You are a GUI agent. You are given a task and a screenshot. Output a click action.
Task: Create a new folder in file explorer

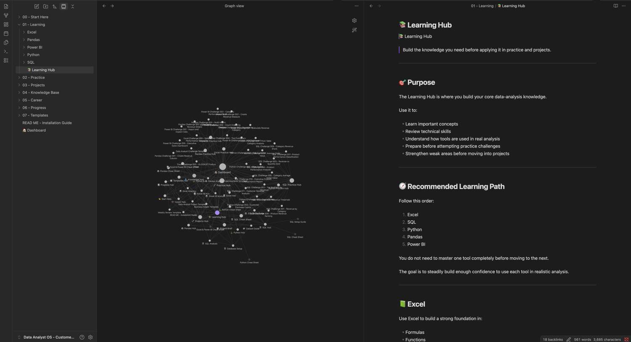tap(45, 6)
